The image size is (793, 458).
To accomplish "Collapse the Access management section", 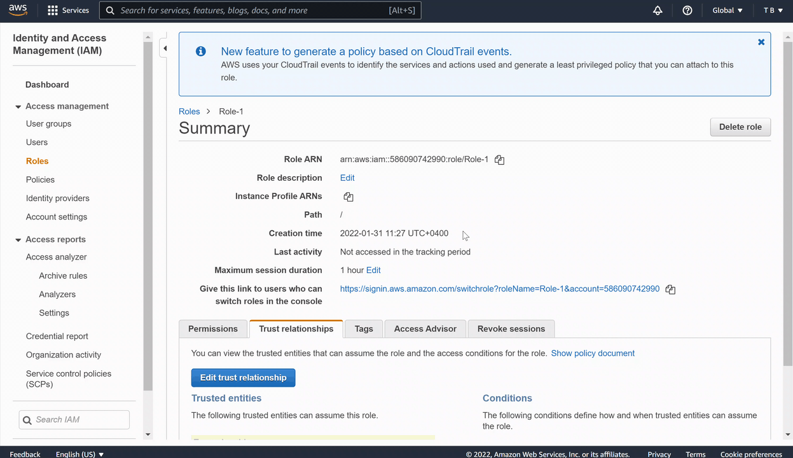I will point(18,107).
